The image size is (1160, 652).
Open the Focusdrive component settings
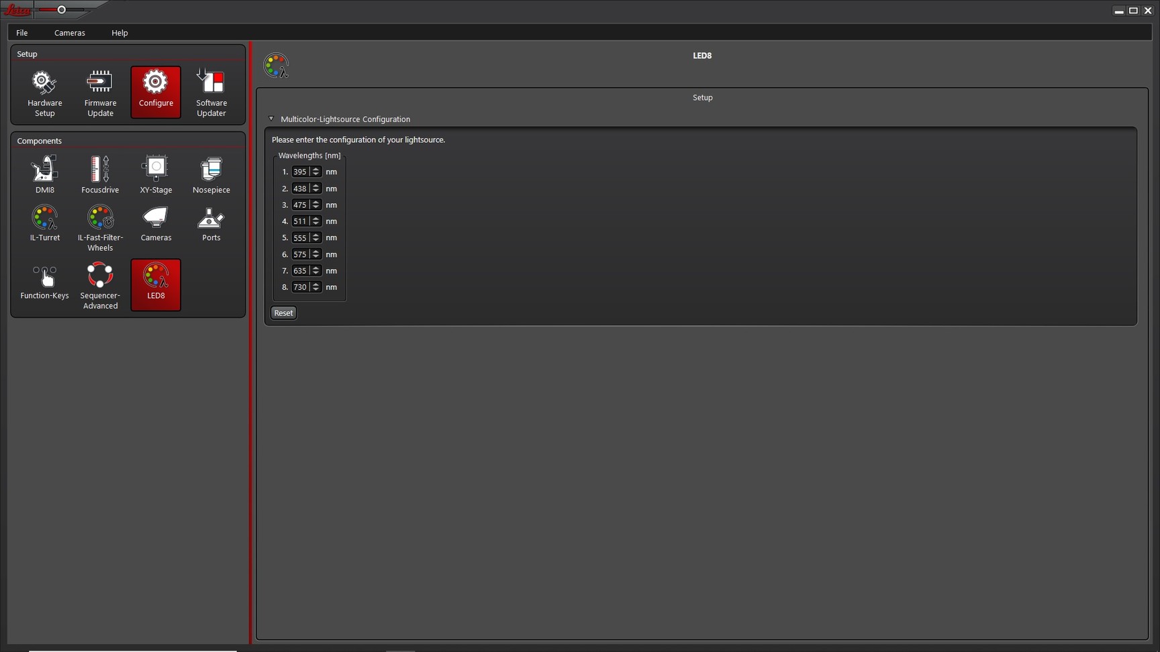(x=100, y=174)
